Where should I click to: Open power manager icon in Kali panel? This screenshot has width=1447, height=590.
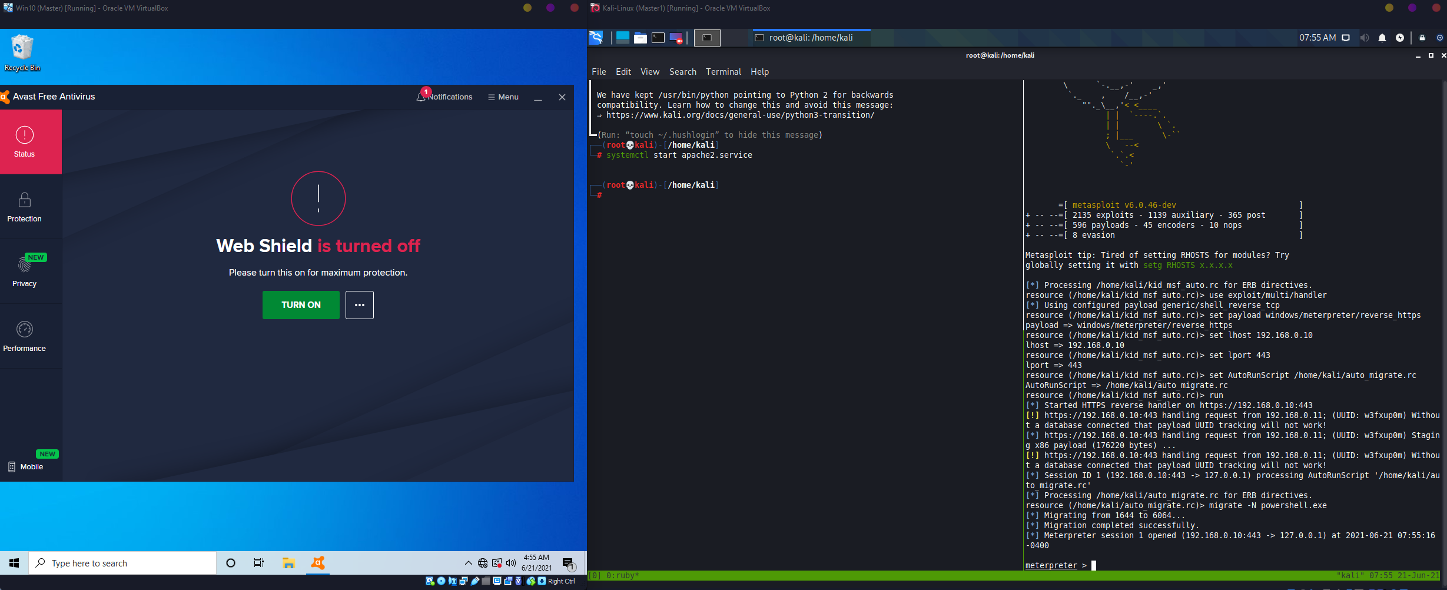click(x=1400, y=38)
